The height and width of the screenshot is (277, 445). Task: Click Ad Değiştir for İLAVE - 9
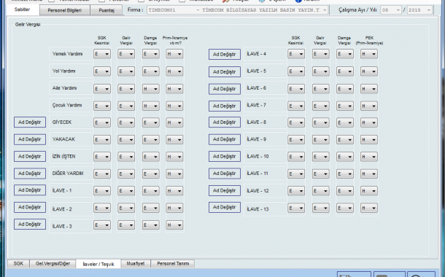pos(225,139)
